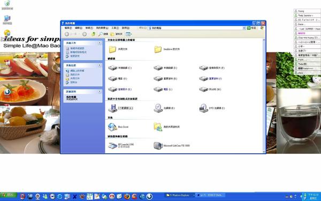
Task: Click the Back arrow in Explorer toolbar
Action: pos(67,34)
